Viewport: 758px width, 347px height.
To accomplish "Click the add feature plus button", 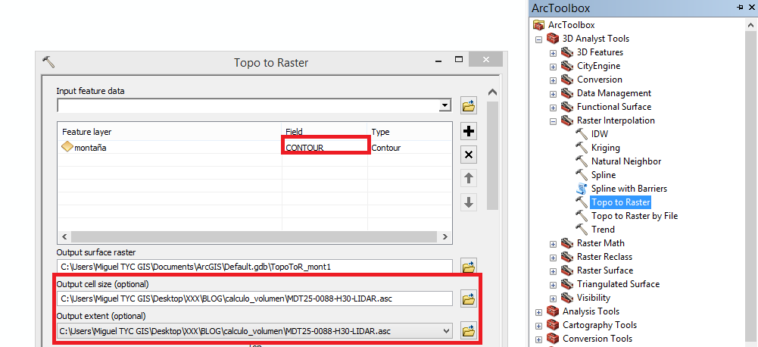I will point(469,131).
